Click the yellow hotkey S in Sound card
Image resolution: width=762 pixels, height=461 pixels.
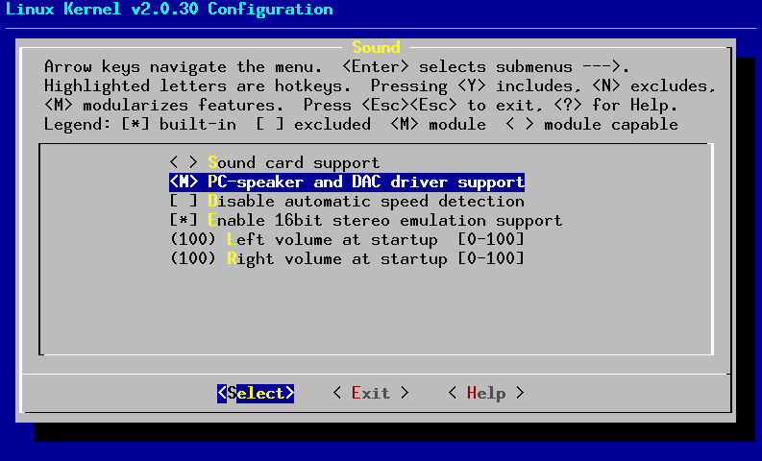coord(212,163)
